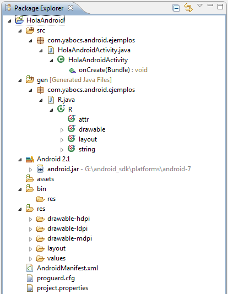Image resolution: width=228 pixels, height=294 pixels.
Task: Select onCreate(Bundle) : void method
Action: (x=113, y=70)
